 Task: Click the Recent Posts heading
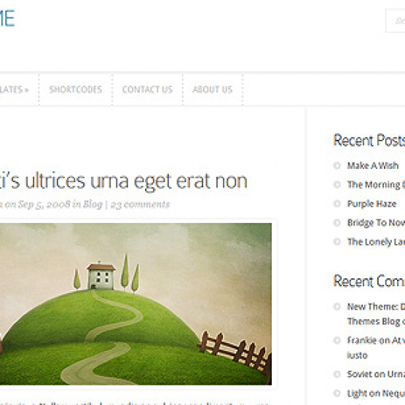pos(369,141)
